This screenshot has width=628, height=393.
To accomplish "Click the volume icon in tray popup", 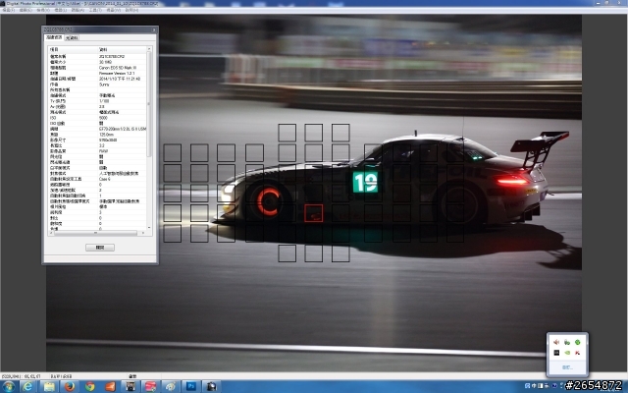I will coord(555,343).
